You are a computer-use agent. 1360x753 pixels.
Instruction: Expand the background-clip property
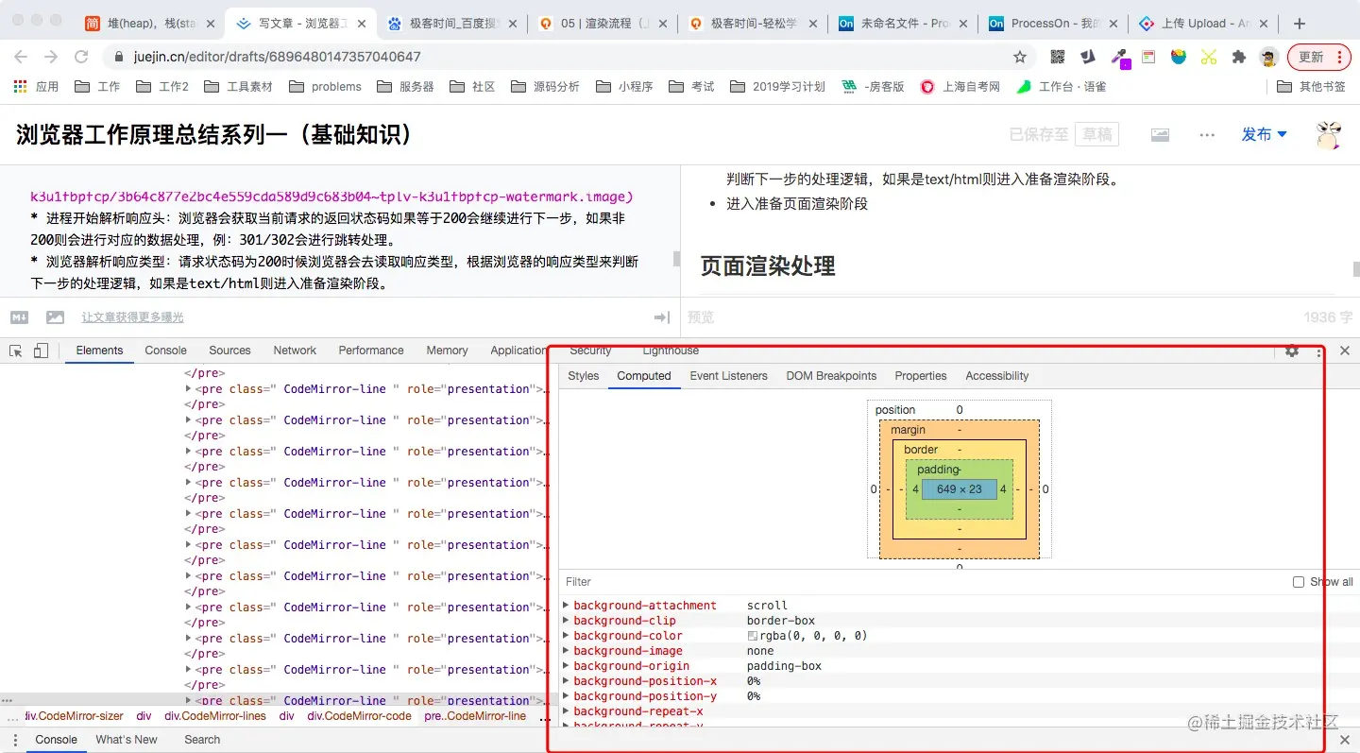tap(566, 621)
